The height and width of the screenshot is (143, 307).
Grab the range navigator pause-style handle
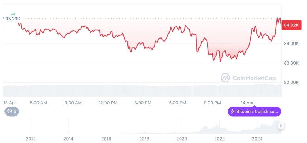(x=281, y=126)
